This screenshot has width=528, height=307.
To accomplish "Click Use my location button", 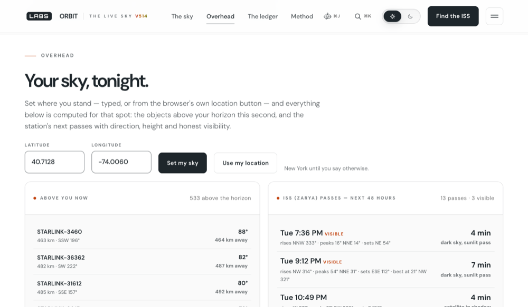I will pyautogui.click(x=246, y=163).
